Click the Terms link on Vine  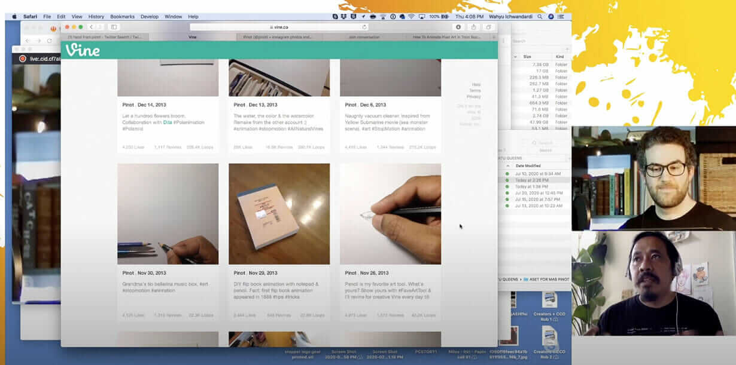coord(475,91)
